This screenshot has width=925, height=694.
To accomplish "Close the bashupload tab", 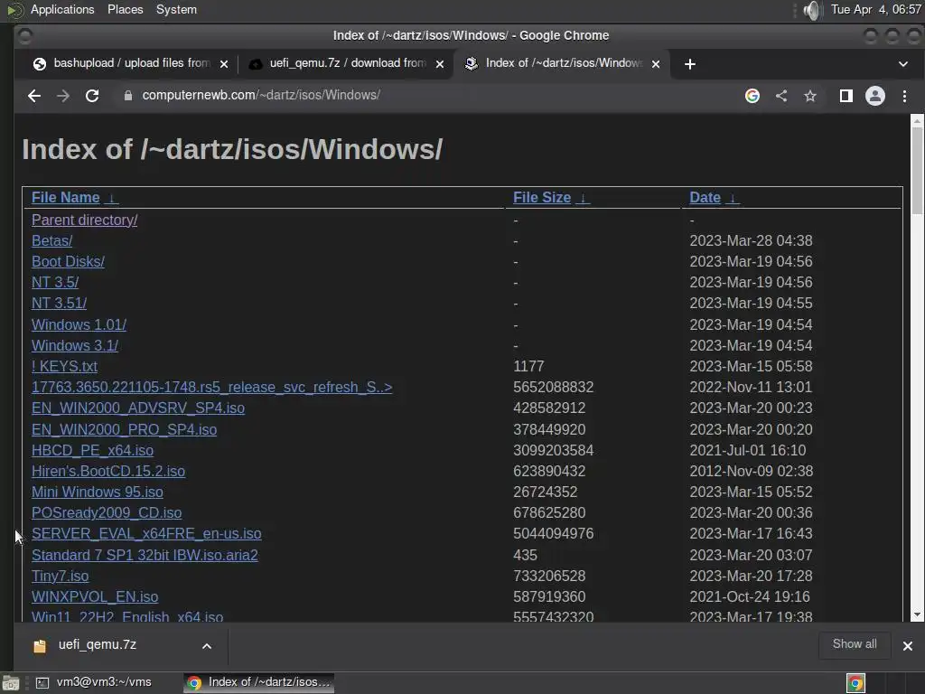I will (224, 64).
